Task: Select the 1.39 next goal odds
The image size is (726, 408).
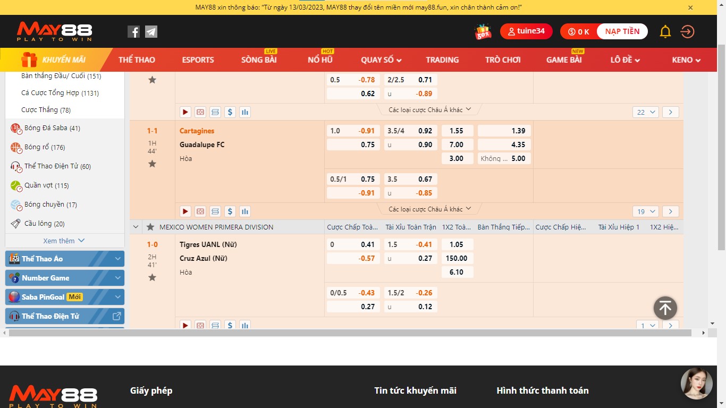Action: tap(504, 131)
